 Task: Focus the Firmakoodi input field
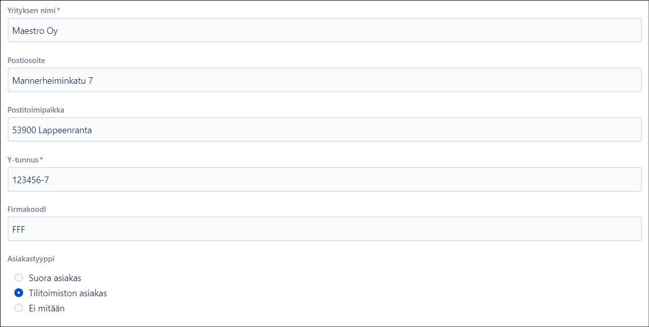[x=324, y=229]
